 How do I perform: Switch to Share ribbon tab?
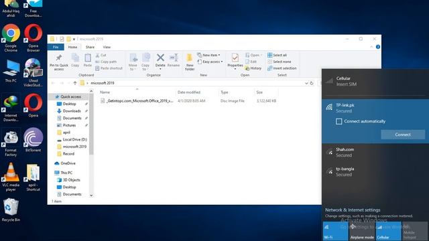tap(90, 47)
